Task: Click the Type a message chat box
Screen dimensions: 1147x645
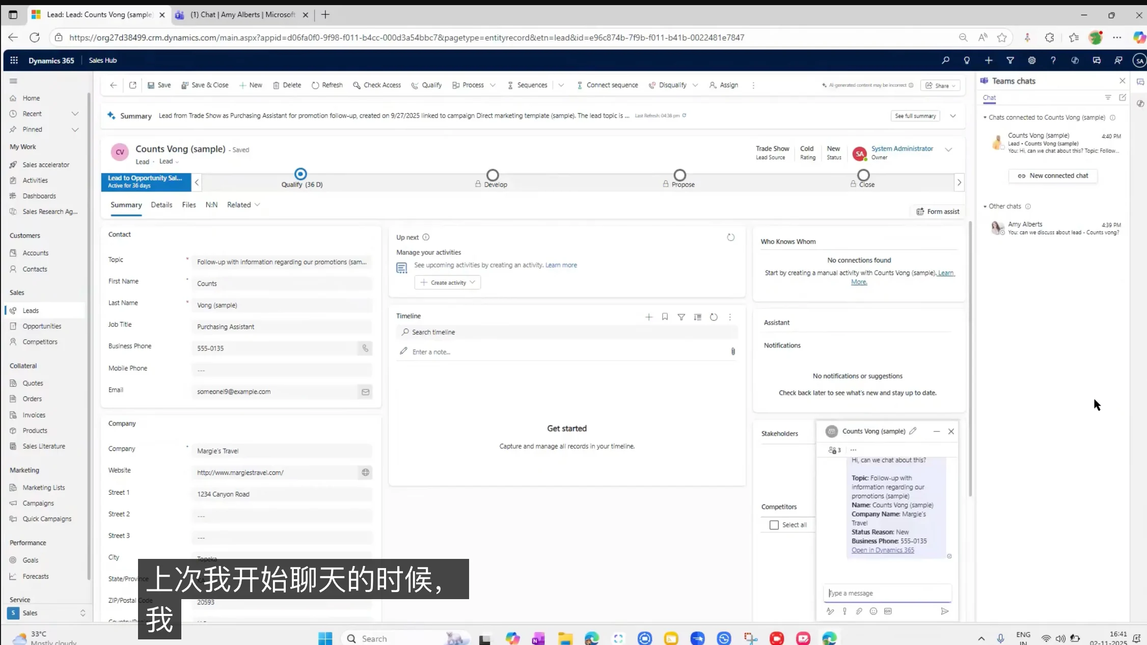Action: (x=887, y=593)
